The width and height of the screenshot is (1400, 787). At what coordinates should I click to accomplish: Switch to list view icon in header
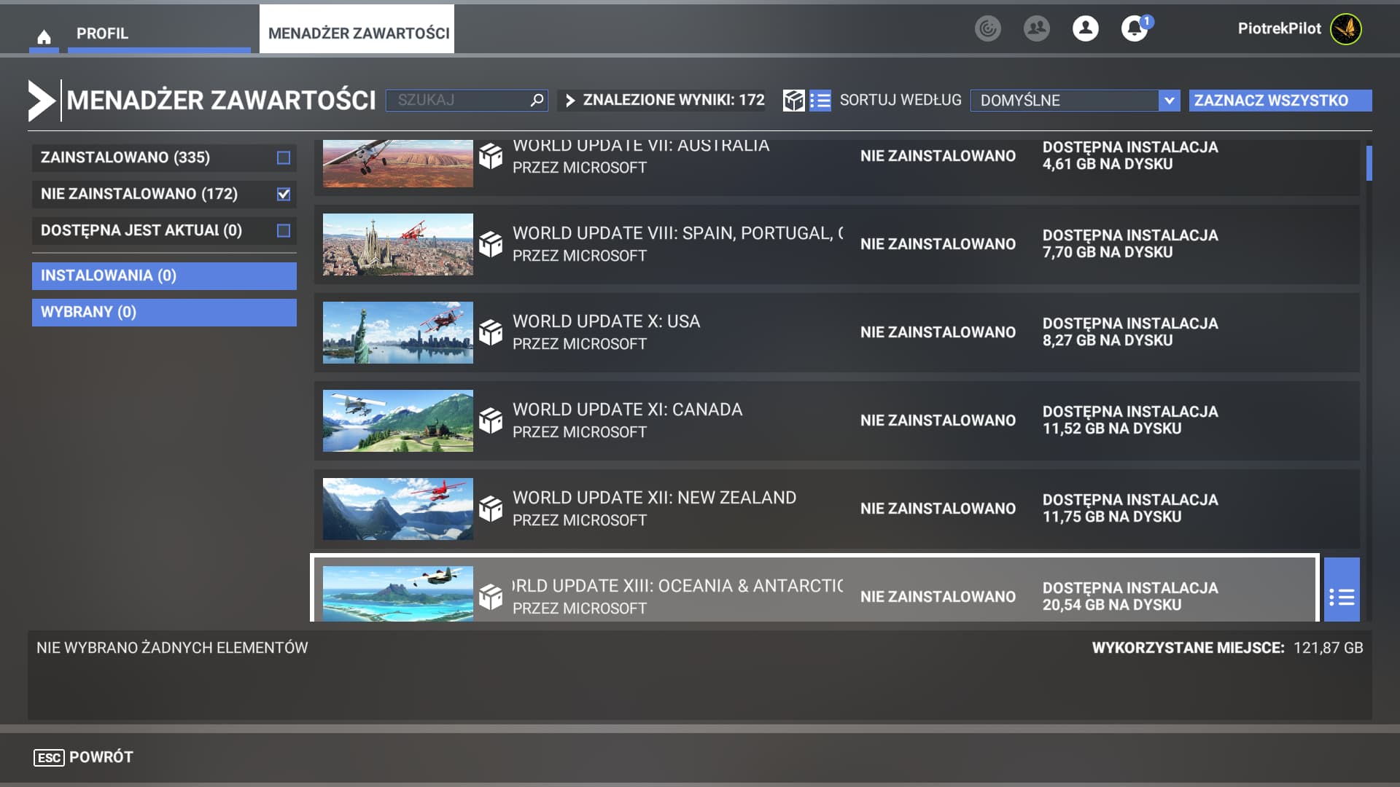coord(820,100)
